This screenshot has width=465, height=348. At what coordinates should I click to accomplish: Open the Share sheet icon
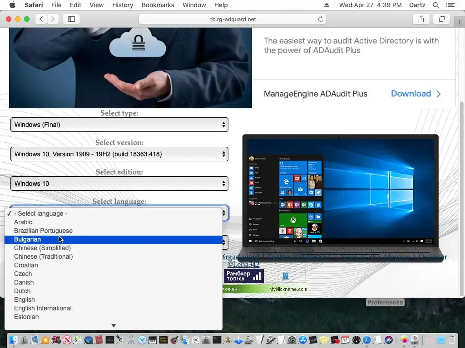(x=421, y=19)
